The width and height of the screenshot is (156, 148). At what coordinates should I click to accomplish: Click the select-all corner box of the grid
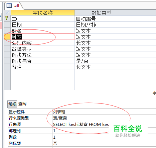point(7,13)
